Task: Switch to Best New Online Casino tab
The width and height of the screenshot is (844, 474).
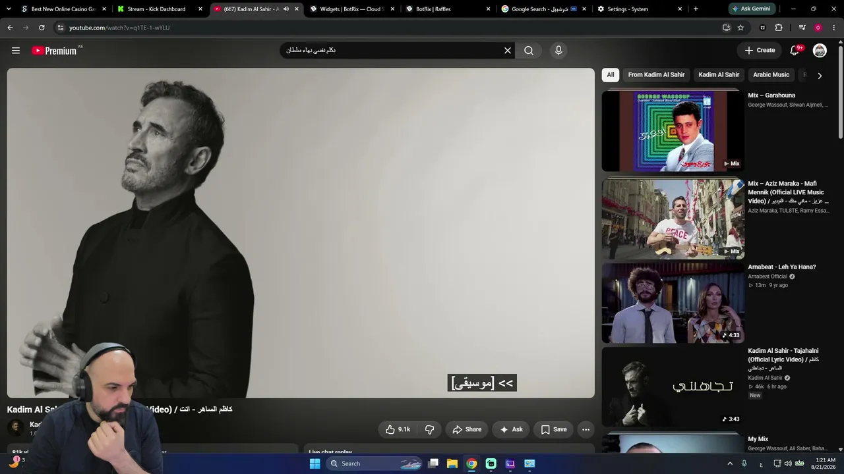Action: [x=63, y=9]
